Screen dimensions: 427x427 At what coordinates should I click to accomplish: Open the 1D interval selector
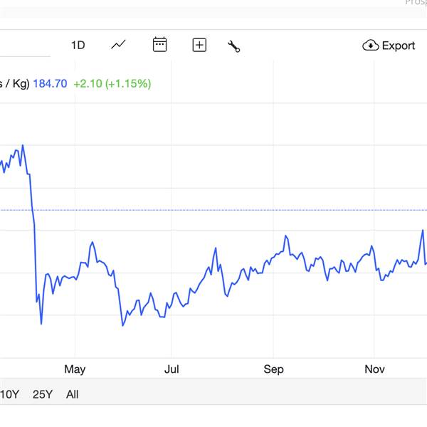(78, 46)
